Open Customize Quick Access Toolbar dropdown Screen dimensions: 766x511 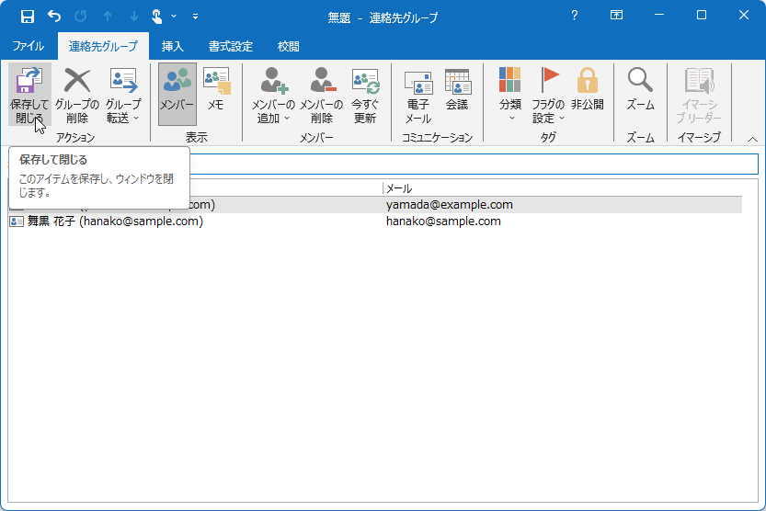tap(195, 17)
